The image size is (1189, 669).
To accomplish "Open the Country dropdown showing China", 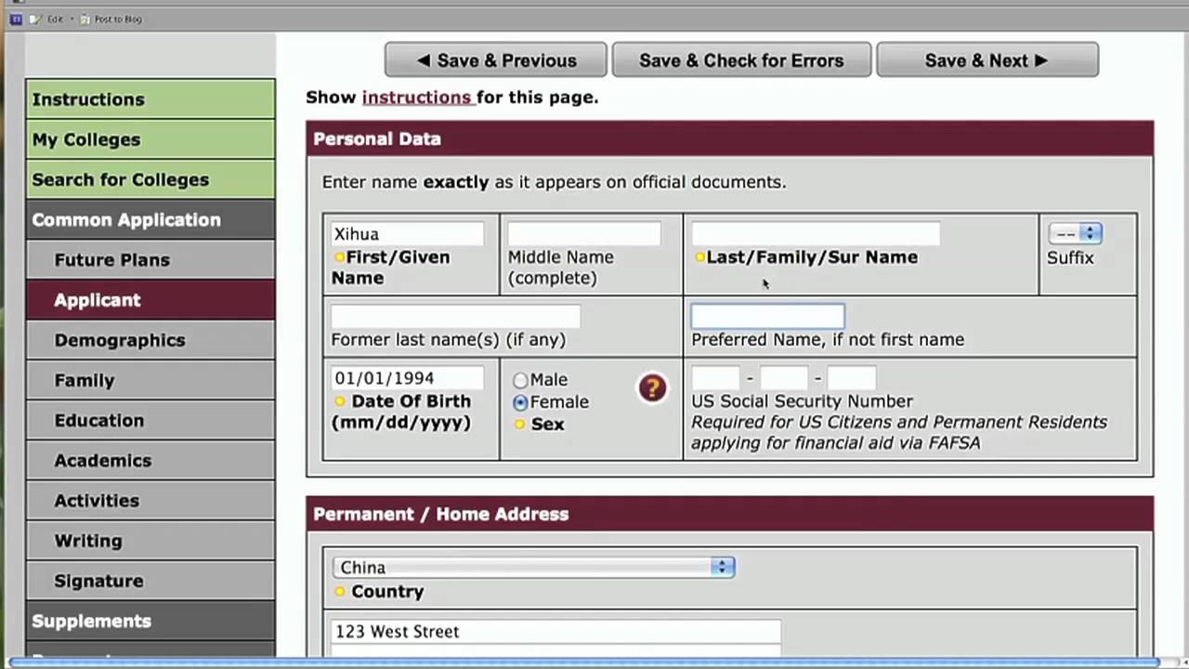I will pos(533,567).
